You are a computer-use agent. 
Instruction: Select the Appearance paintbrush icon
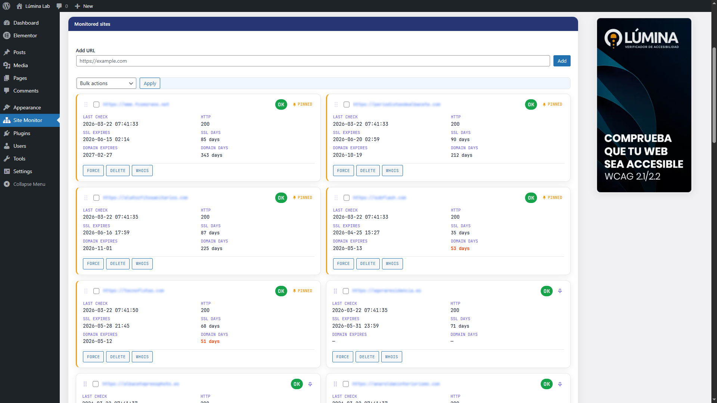point(7,107)
